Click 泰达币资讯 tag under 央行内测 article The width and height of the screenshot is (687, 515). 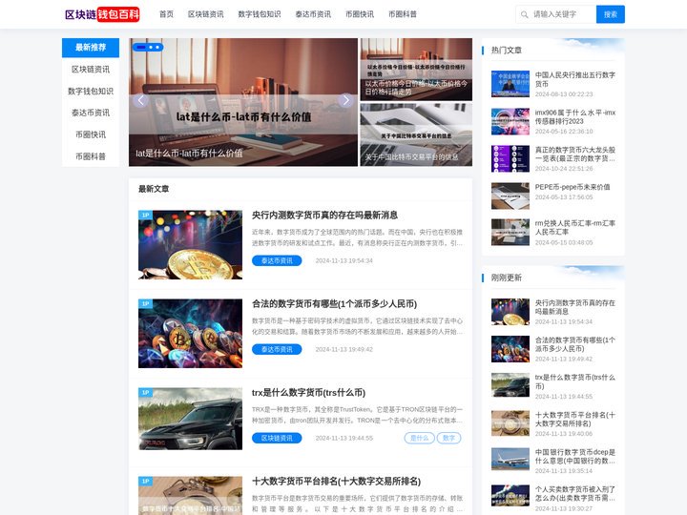pyautogui.click(x=277, y=260)
